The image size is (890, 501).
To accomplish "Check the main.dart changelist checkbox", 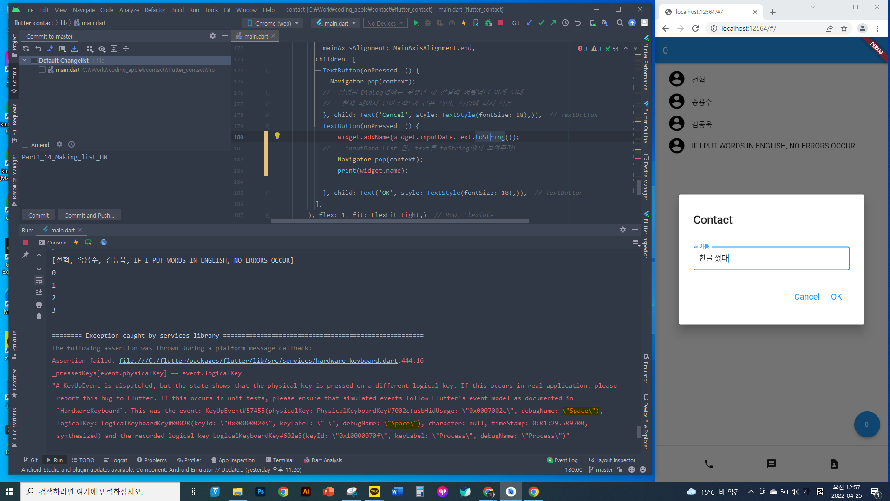I will (x=42, y=70).
